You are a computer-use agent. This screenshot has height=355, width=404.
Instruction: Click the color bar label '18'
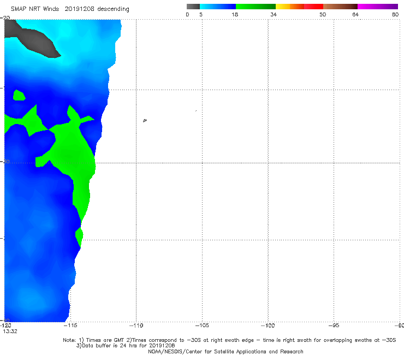click(x=235, y=15)
